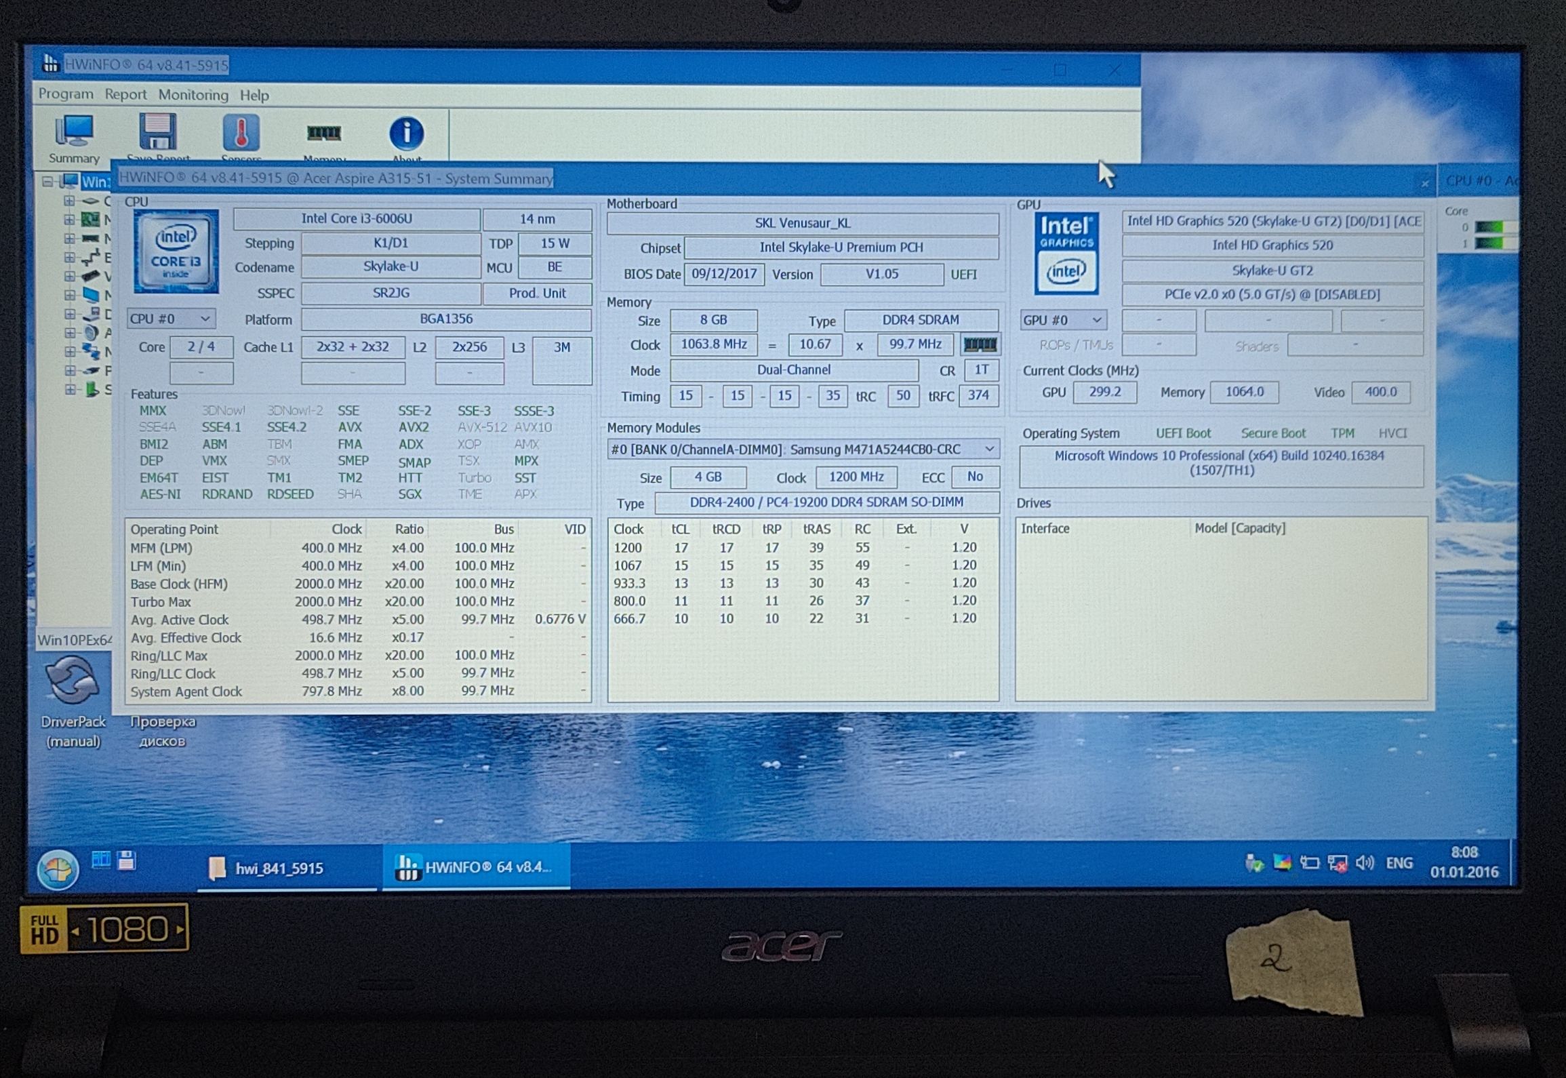Viewport: 1566px width, 1078px height.
Task: Click the blue window-panes taskbar quick-launch icon
Action: [x=101, y=860]
